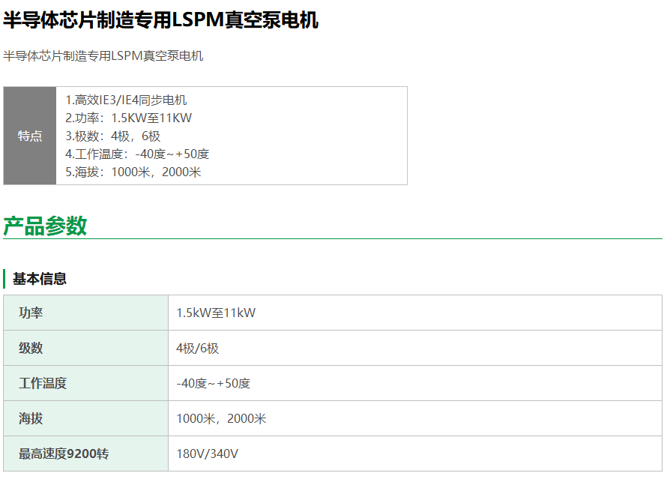Click feature line 3.极数：4极，6极

pyautogui.click(x=113, y=136)
